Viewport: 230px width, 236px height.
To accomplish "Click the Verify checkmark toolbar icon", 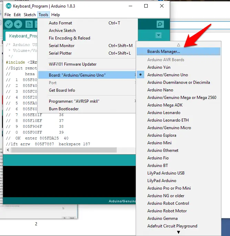I will (x=9, y=24).
